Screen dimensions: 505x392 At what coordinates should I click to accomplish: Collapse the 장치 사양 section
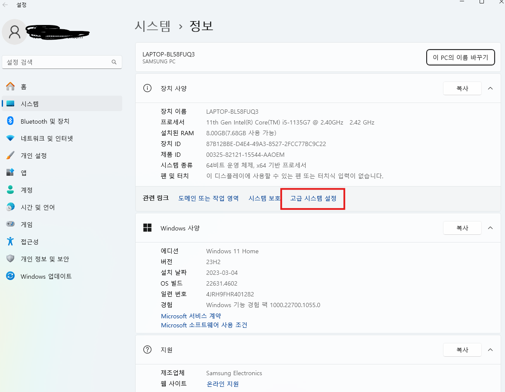(x=490, y=88)
